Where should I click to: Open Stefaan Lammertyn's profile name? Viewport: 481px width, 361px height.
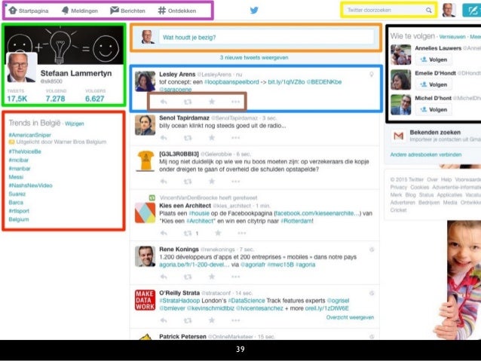point(76,73)
